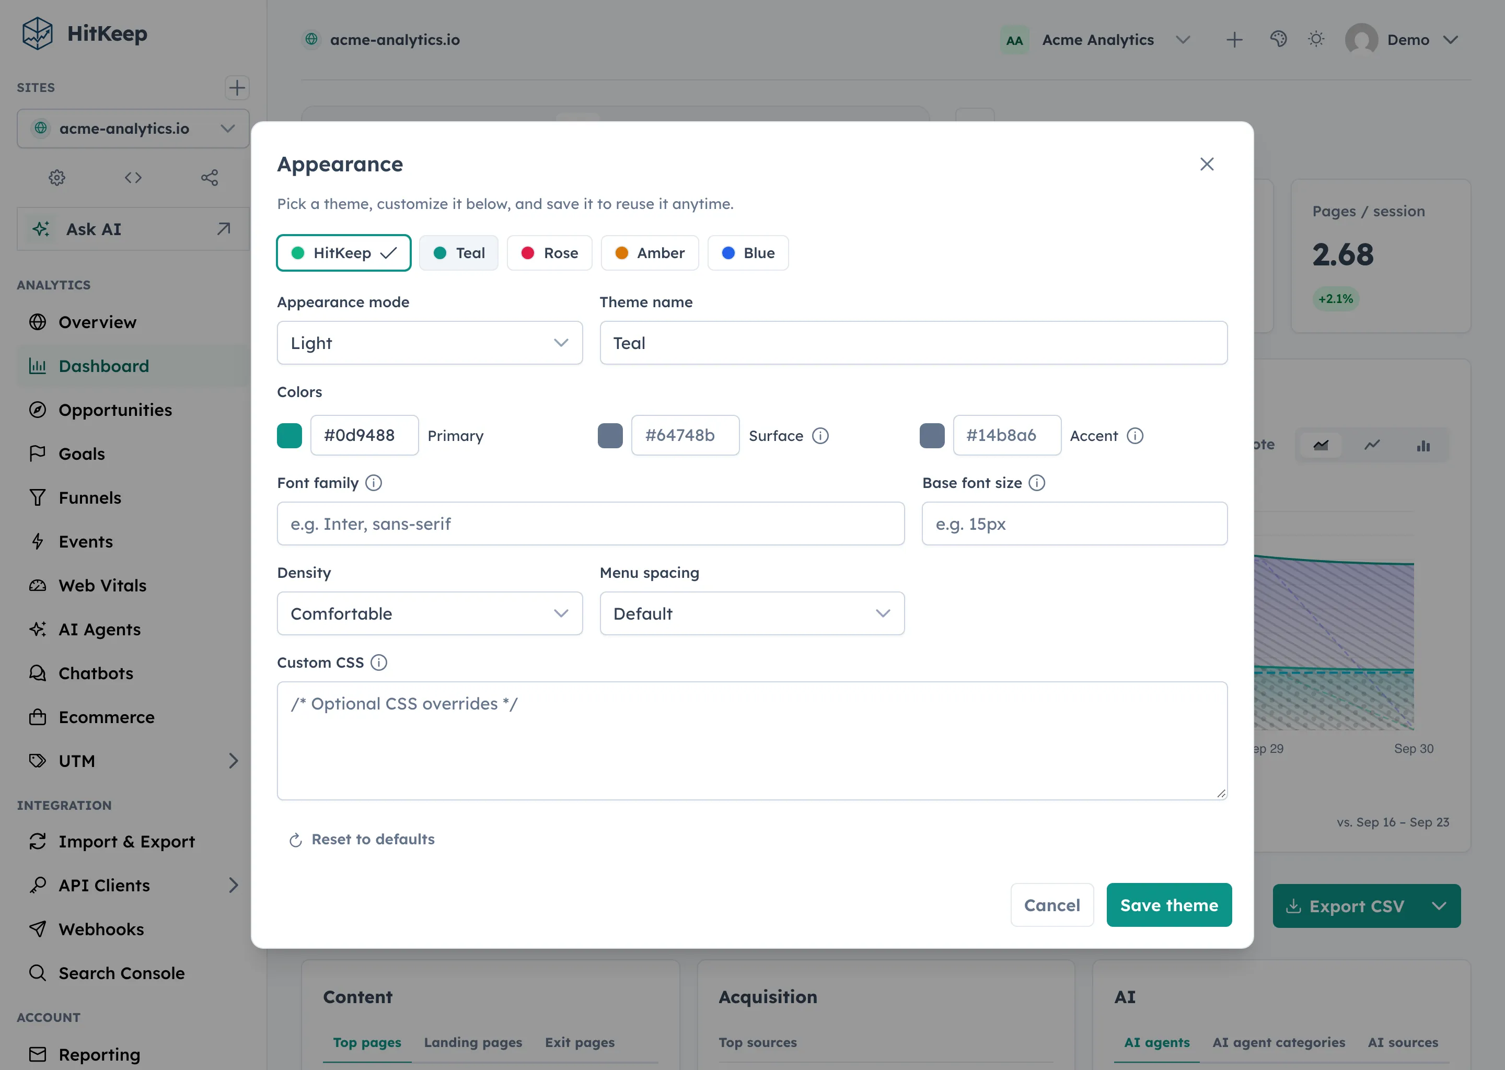Toggle the light/dark sun icon

click(1316, 40)
